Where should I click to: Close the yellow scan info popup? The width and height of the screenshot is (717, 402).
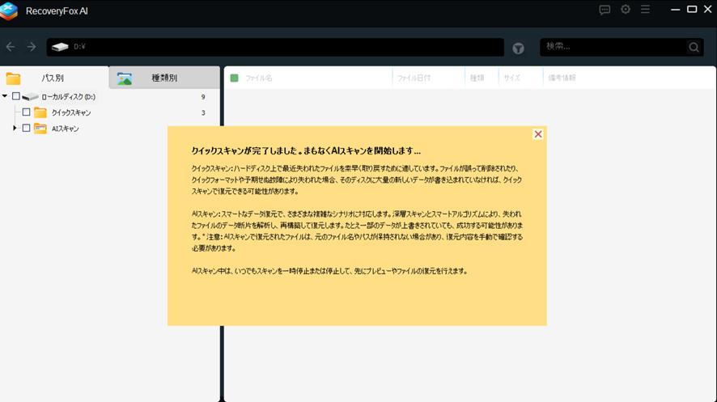(538, 134)
